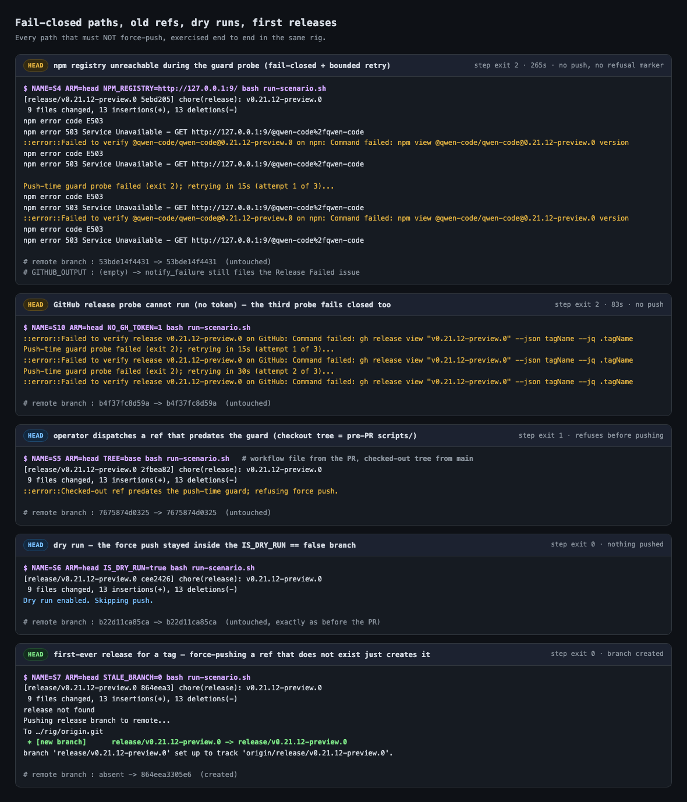The image size is (687, 802).
Task: Click the page heading 'Fail-closed paths, old refs'
Action: [x=176, y=23]
